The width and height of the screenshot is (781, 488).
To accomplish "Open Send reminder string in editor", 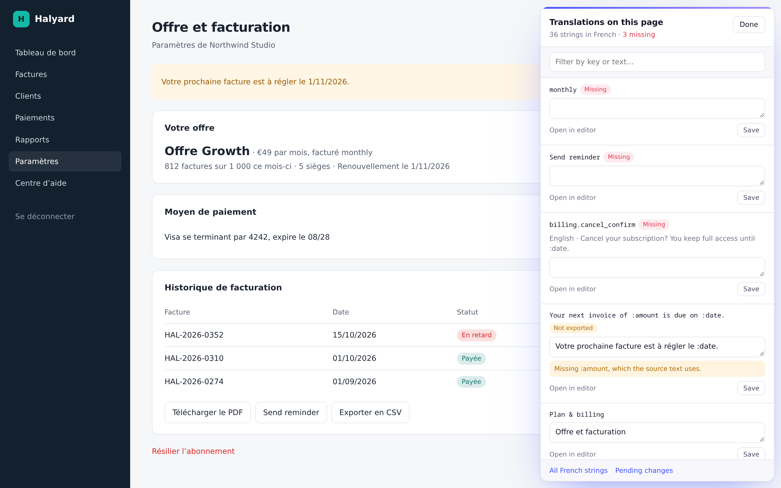I will (572, 198).
